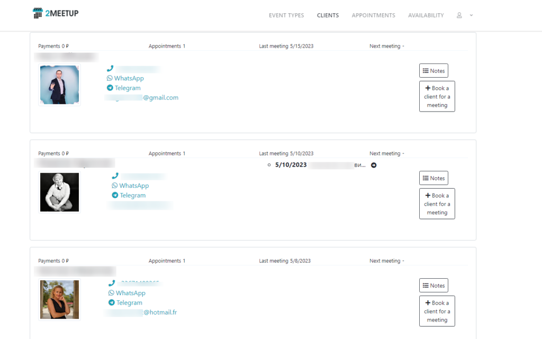Screen dimensions: 542x339
Task: Click the plus icon on the last booking button
Action: pos(429,303)
